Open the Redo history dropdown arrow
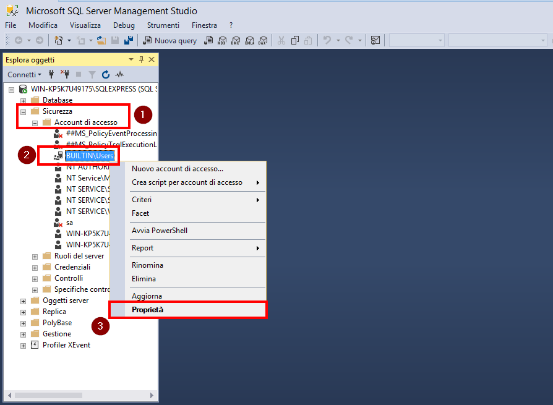 pyautogui.click(x=360, y=41)
